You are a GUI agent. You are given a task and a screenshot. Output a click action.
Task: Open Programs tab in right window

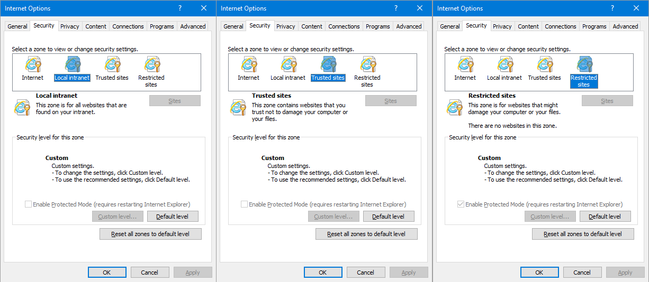tap(594, 26)
